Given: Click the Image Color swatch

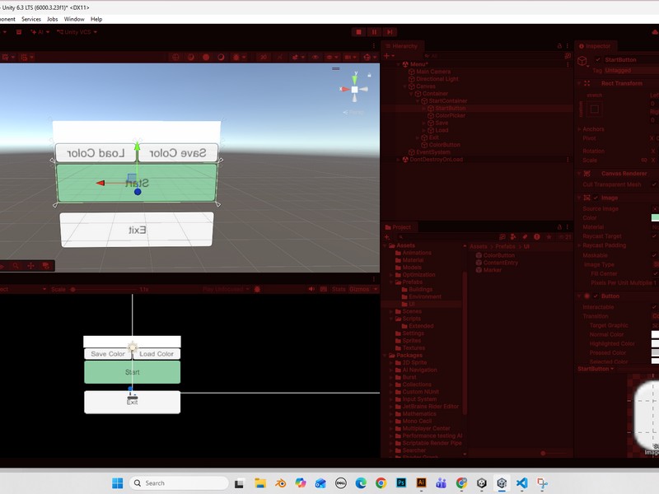Looking at the screenshot, I should tap(655, 217).
